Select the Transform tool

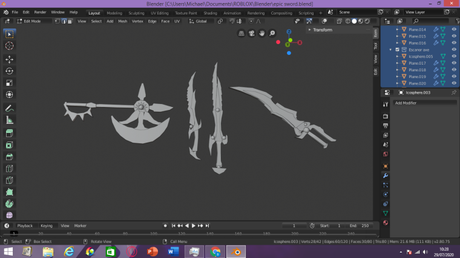[x=9, y=95]
